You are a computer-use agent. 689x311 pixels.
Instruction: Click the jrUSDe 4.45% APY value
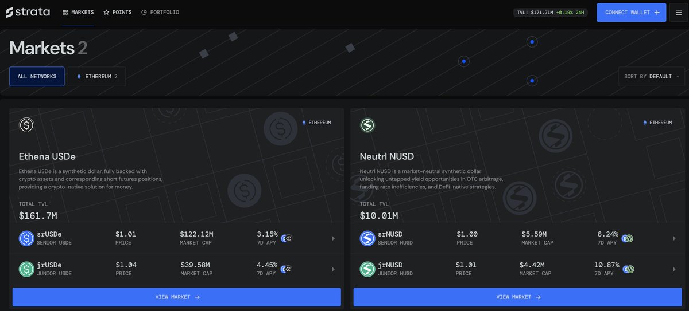coord(267,265)
